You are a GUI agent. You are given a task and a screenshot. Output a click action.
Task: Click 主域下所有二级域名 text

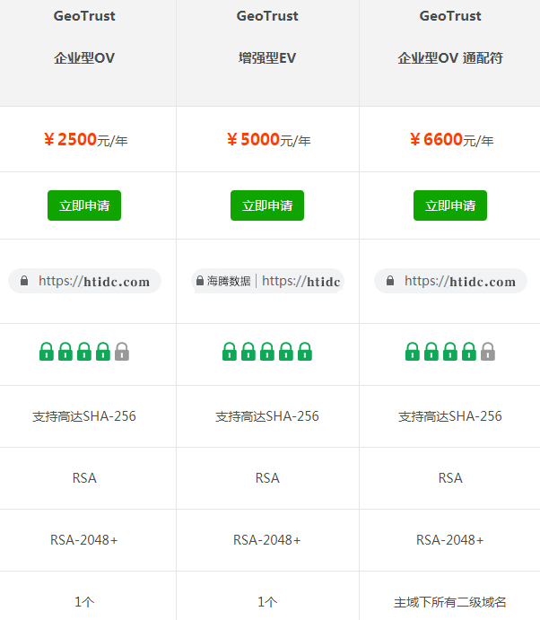[x=450, y=602]
